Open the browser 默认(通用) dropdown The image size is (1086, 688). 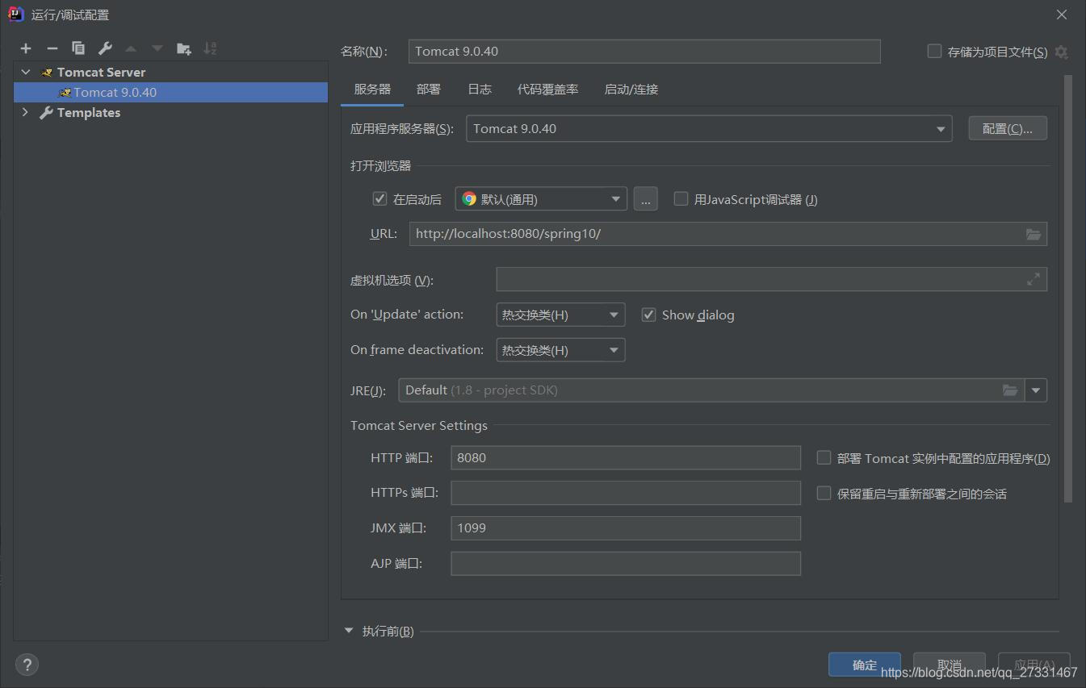(x=541, y=199)
